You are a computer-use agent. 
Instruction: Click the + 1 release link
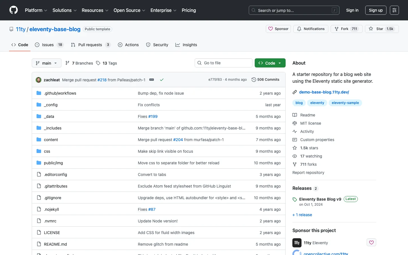[302, 215]
